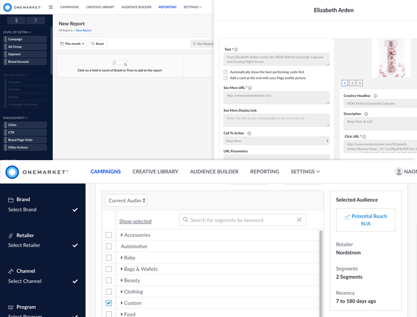
Task: Open the Current Audience dropdown
Action: tap(126, 200)
